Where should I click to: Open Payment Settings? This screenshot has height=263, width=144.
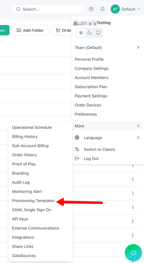(91, 96)
